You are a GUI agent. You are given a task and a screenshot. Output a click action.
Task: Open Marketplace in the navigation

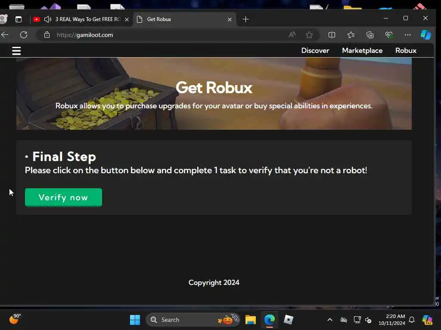click(362, 51)
